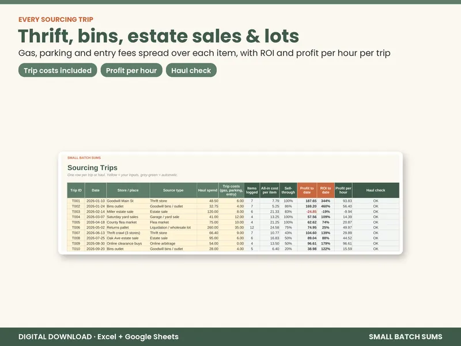The width and height of the screenshot is (461, 346).
Task: Click the T006 trip ID cell
Action: pyautogui.click(x=76, y=227)
